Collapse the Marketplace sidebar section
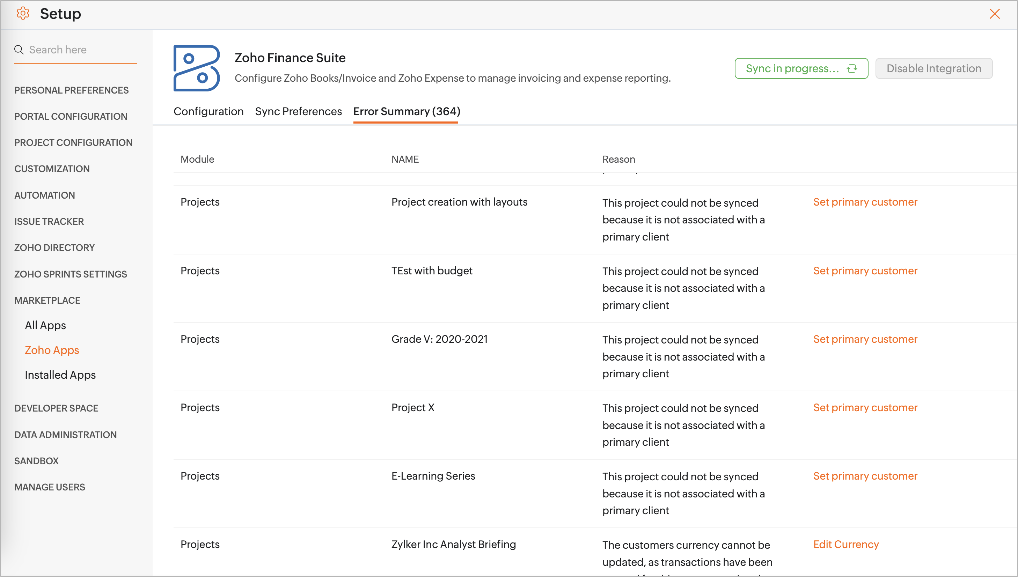This screenshot has width=1018, height=577. [x=47, y=301]
